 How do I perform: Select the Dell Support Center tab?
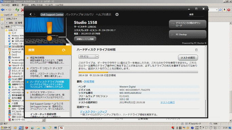coord(52,15)
